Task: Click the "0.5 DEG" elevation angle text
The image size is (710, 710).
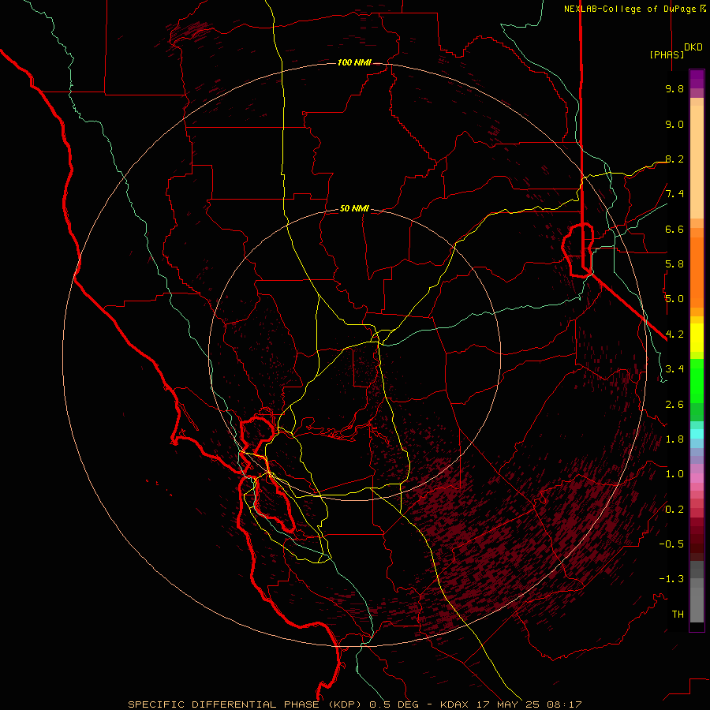Action: coord(393,704)
